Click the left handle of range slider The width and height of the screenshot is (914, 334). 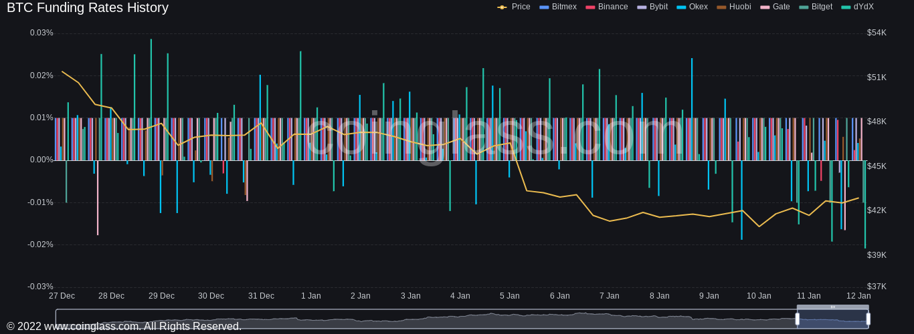pos(797,319)
